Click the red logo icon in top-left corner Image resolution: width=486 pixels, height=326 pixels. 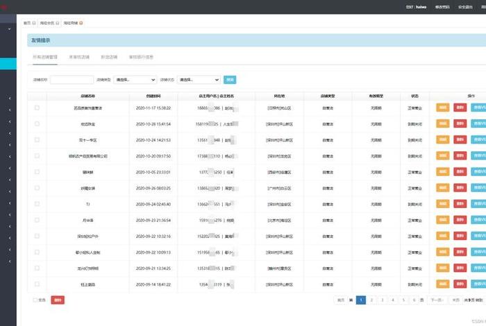point(3,7)
